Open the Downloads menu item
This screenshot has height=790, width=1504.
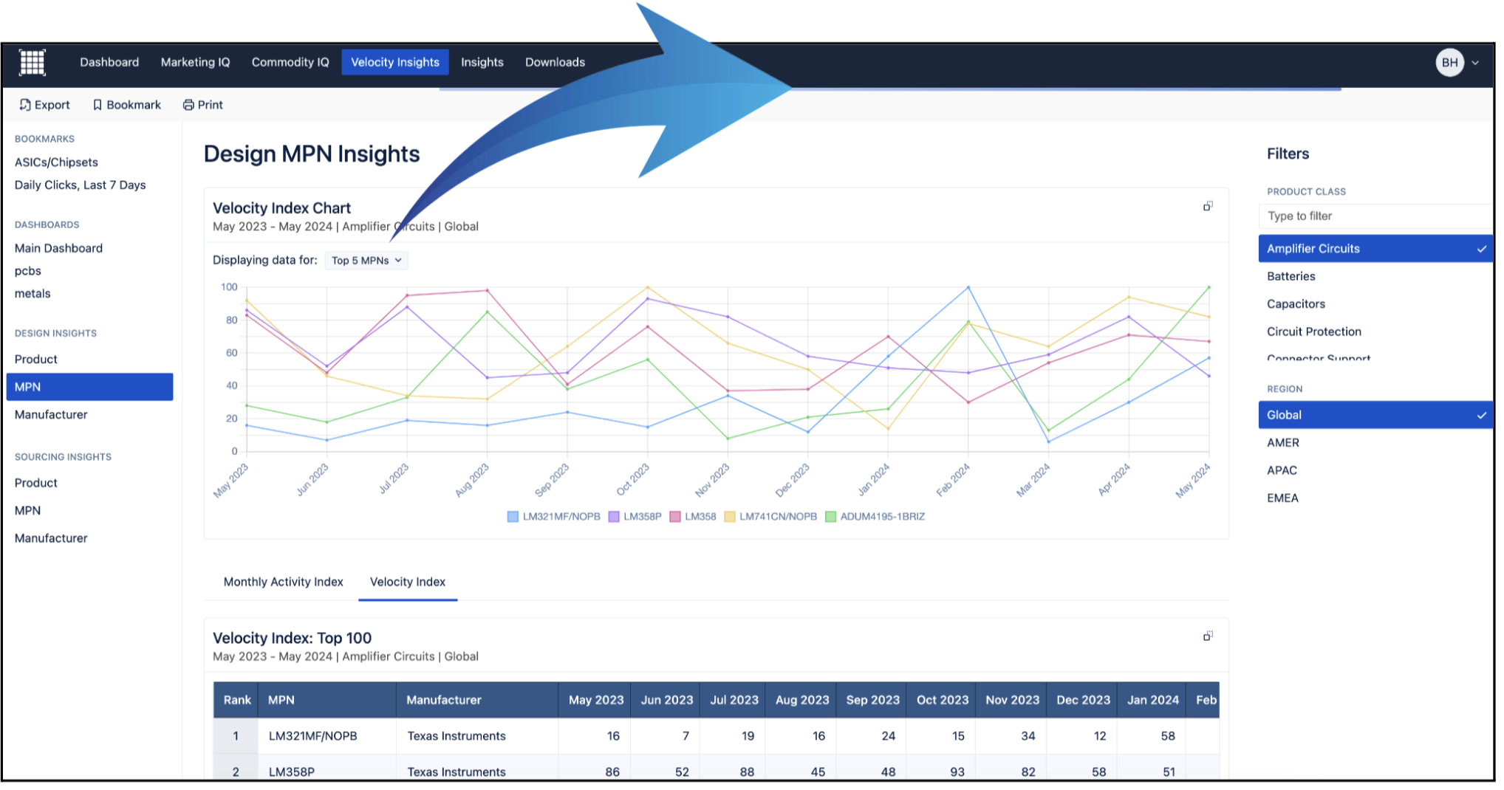tap(555, 63)
